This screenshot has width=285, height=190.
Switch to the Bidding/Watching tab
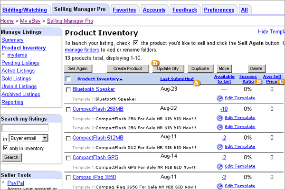[25, 10]
